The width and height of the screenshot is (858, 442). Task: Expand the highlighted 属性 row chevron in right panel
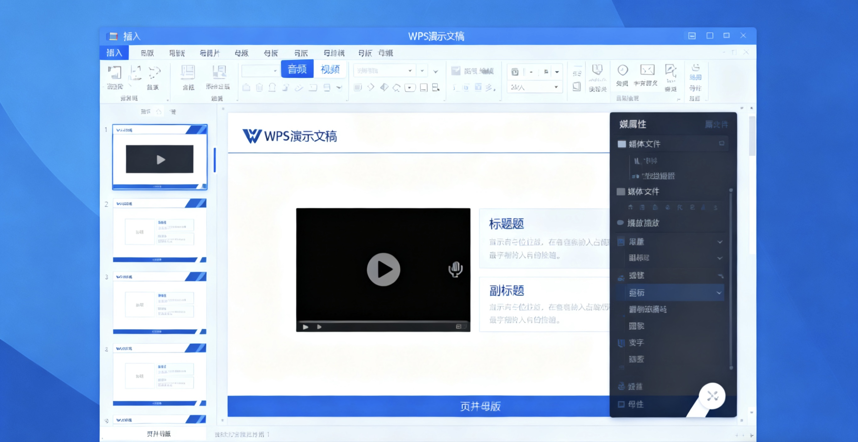(x=720, y=292)
